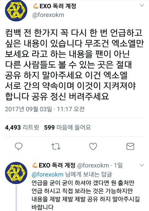View the 599 마음에 들어요 list
The height and width of the screenshot is (211, 149).
pos(67,127)
